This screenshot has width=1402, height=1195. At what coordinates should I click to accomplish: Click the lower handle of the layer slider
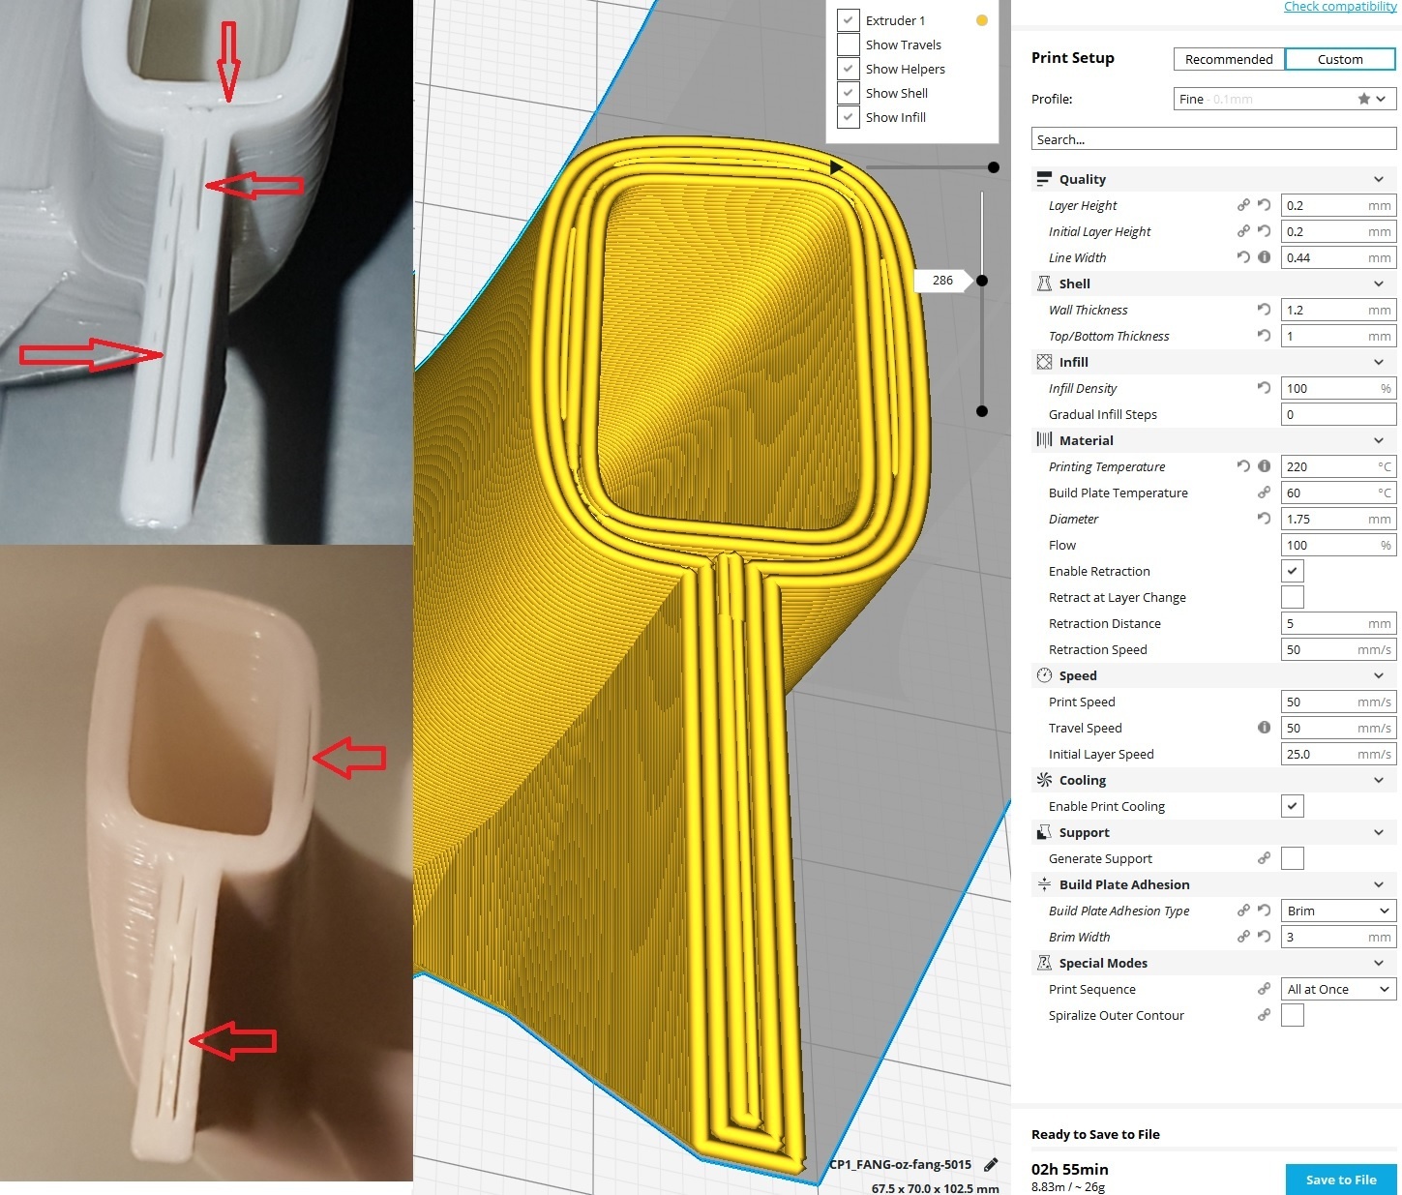tap(982, 411)
